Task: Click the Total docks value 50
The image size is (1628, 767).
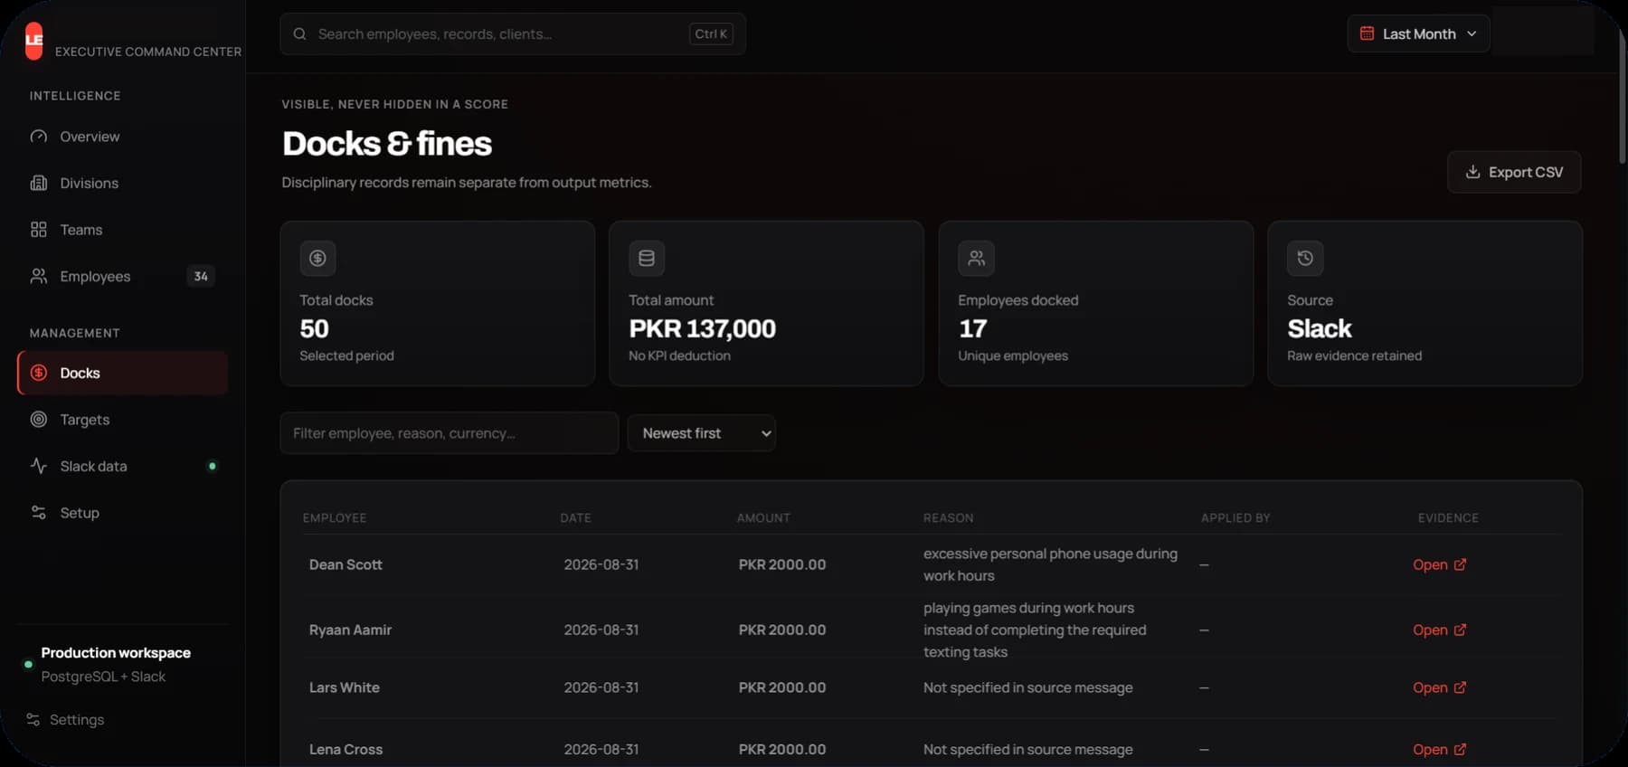Action: (x=314, y=328)
